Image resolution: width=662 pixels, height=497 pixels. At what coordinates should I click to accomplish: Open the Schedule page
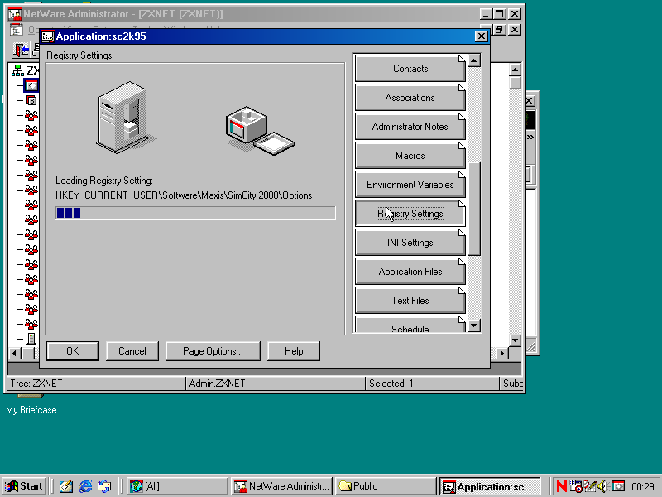pos(410,325)
